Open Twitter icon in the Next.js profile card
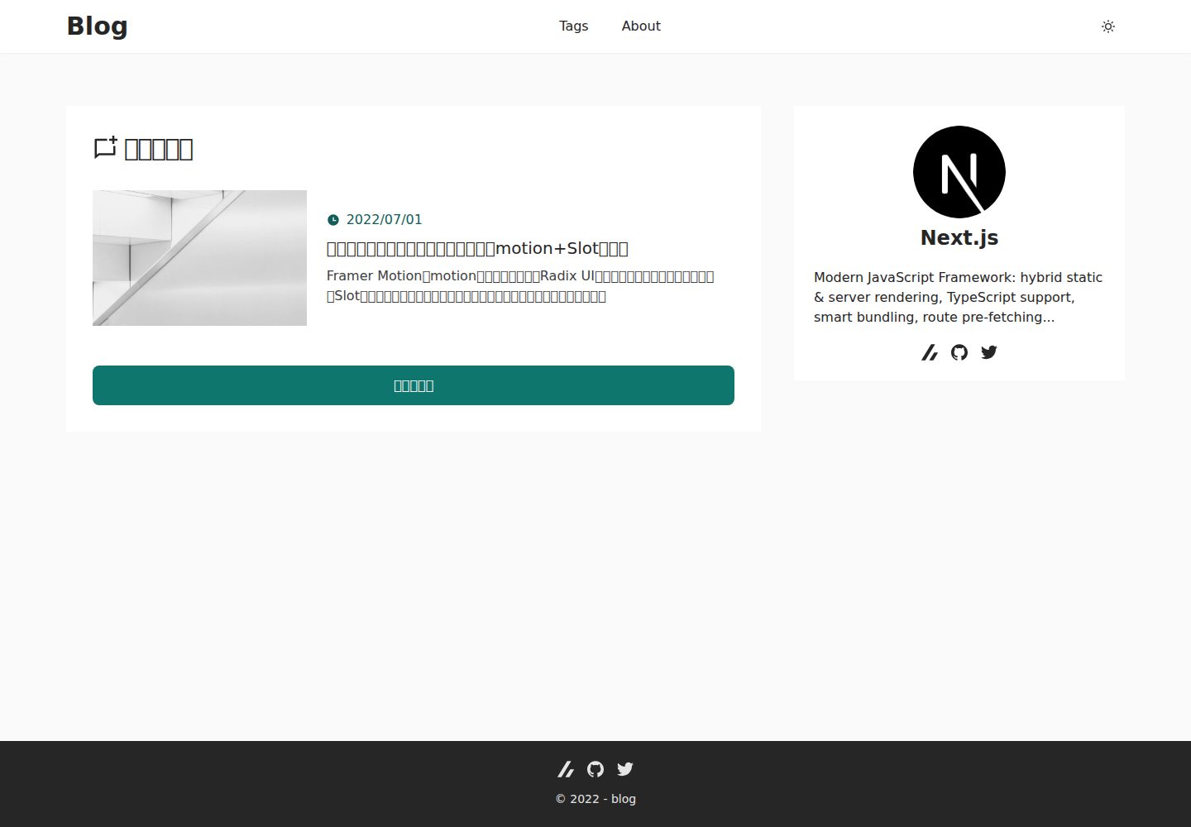The image size is (1191, 827). [x=989, y=352]
